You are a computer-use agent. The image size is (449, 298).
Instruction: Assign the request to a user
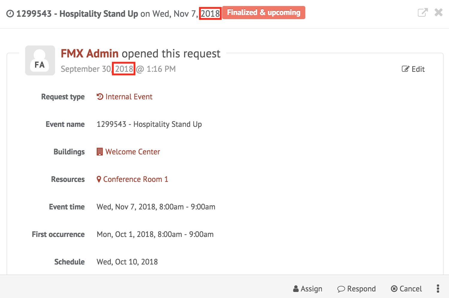(x=308, y=289)
